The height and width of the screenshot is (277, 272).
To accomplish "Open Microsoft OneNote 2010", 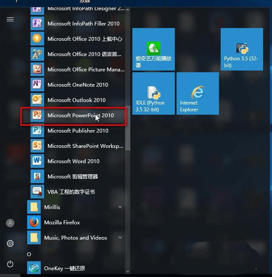I will pyautogui.click(x=73, y=85).
